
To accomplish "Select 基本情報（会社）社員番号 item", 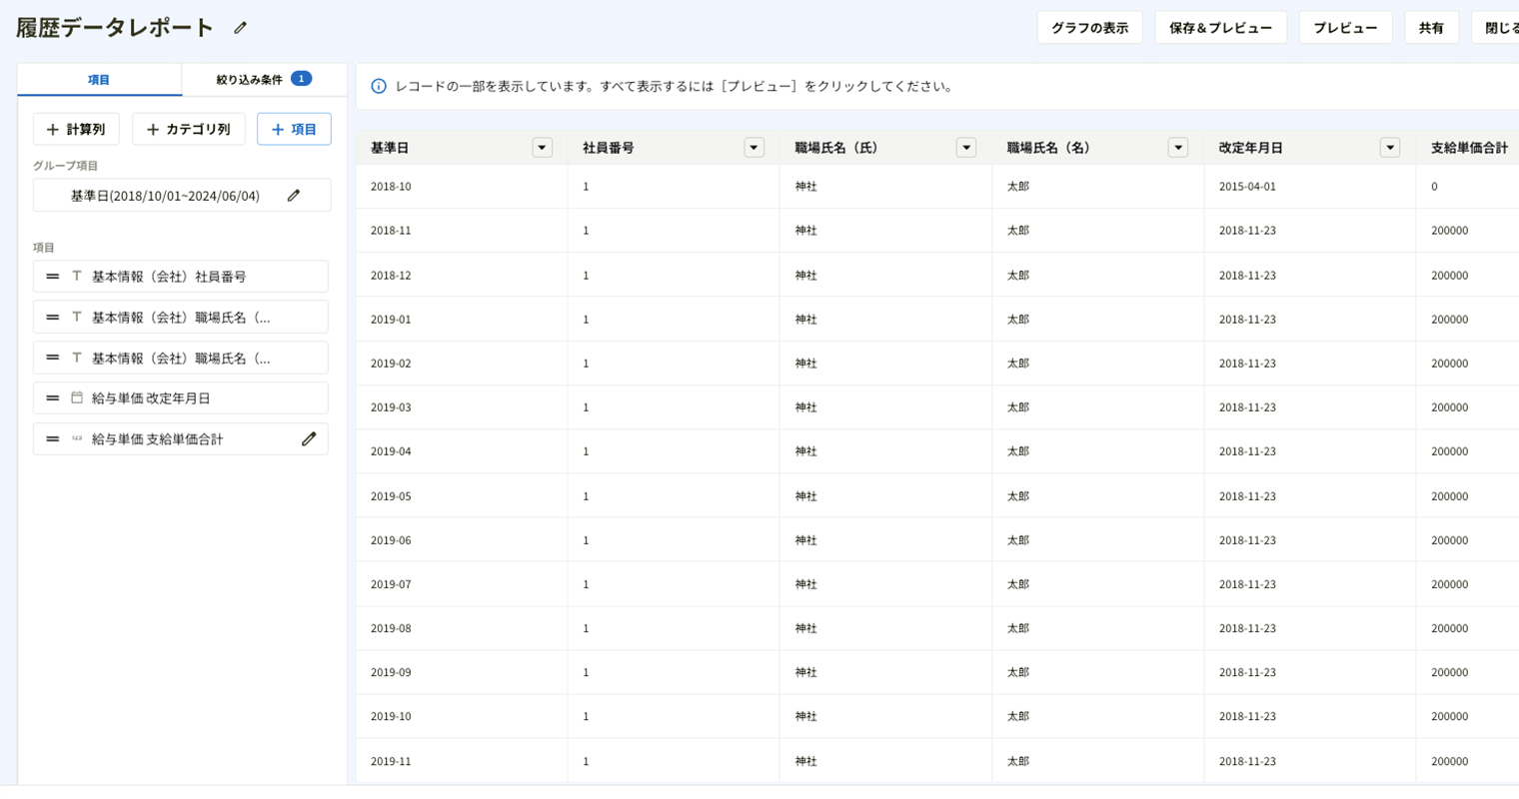I will [180, 277].
